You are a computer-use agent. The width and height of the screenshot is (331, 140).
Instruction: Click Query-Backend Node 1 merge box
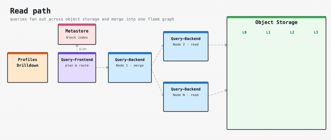(x=130, y=67)
